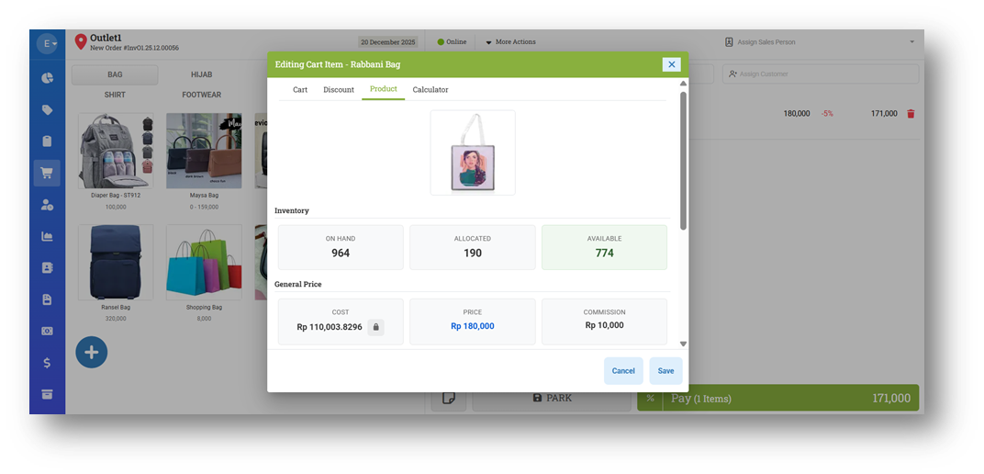Select the Shopping Bag product
The width and height of the screenshot is (984, 474).
pos(204,274)
